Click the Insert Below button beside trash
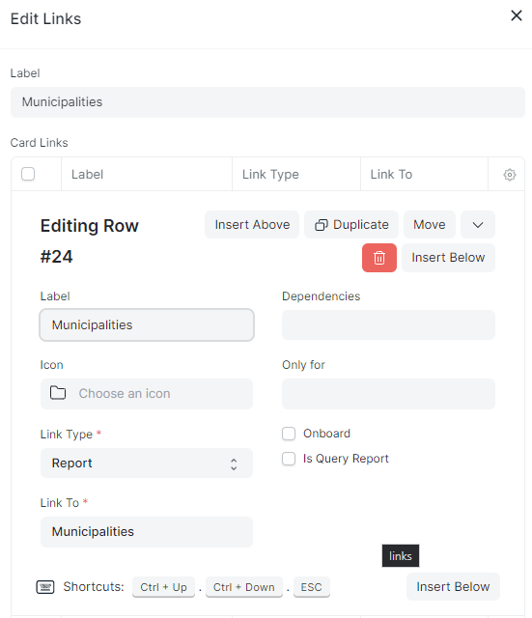 click(x=448, y=258)
